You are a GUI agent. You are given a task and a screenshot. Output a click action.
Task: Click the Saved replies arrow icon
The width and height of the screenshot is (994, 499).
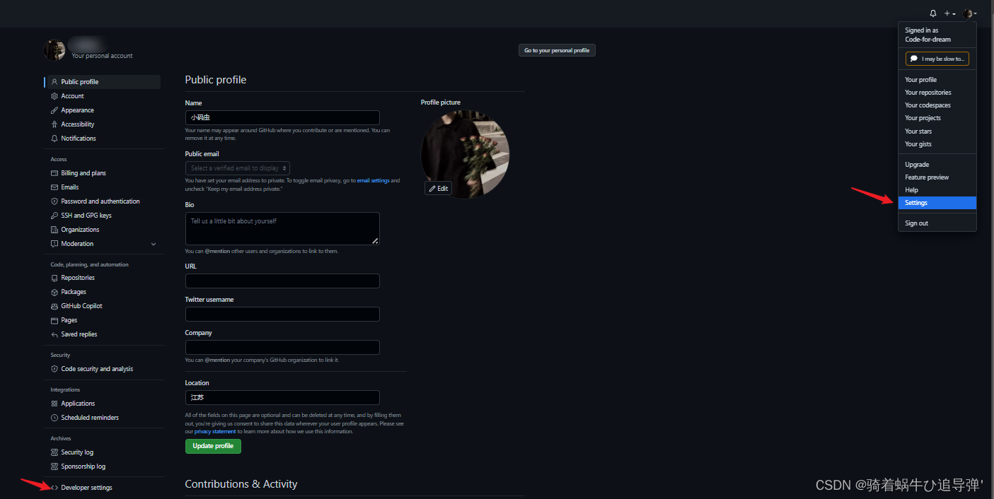click(54, 334)
